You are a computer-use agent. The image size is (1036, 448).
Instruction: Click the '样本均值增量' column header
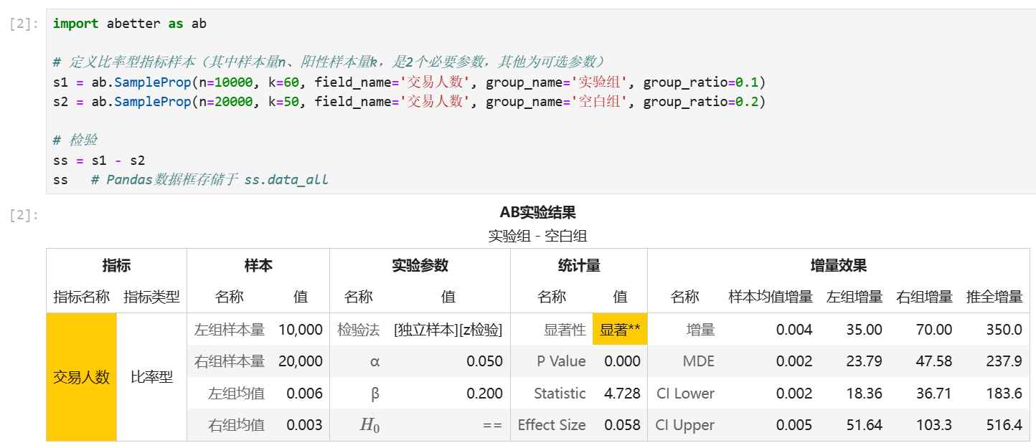click(x=771, y=297)
